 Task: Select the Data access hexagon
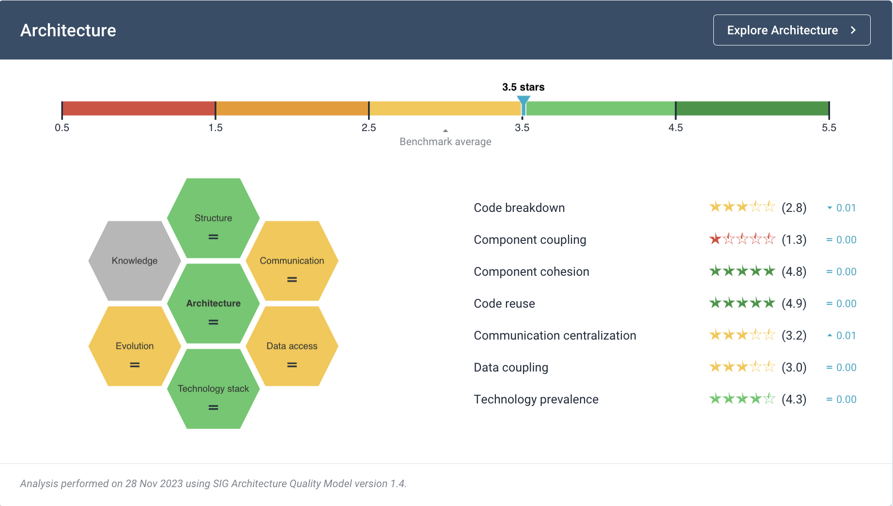tap(292, 346)
